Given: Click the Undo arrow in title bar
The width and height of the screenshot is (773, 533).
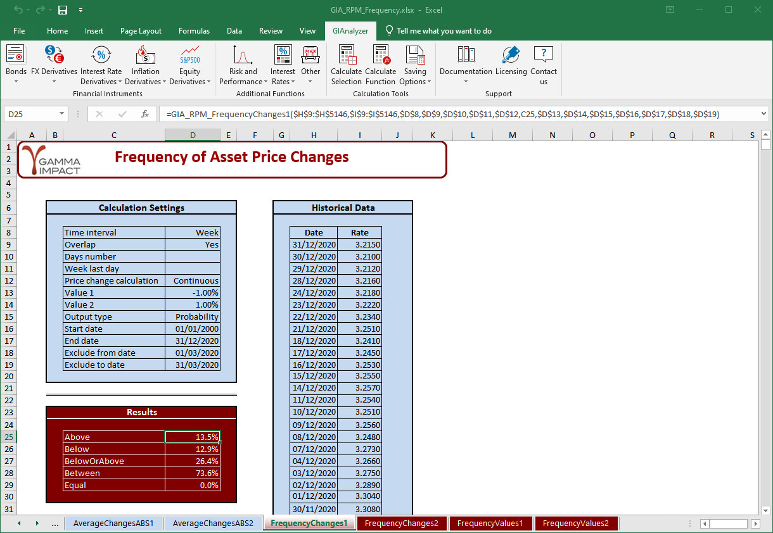Looking at the screenshot, I should pyautogui.click(x=18, y=10).
